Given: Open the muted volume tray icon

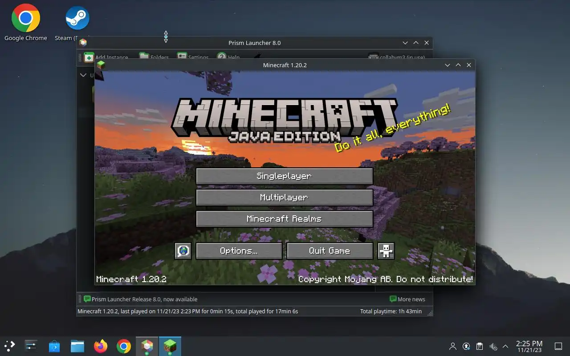Looking at the screenshot, I should click(x=493, y=346).
